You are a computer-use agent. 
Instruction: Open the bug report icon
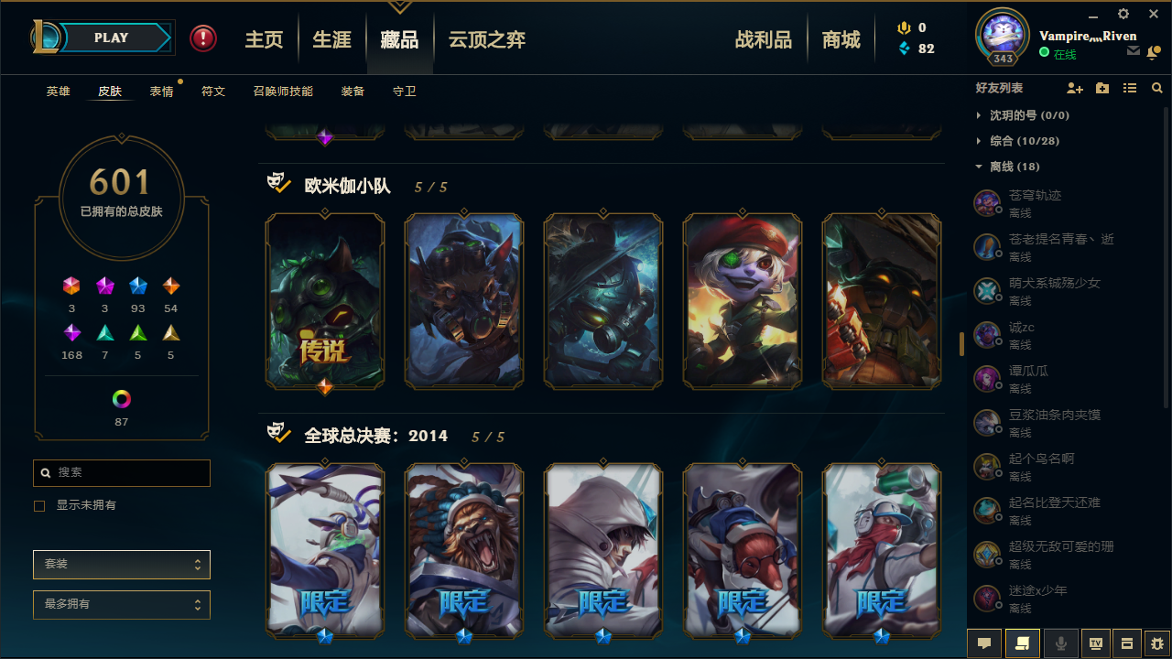1156,643
